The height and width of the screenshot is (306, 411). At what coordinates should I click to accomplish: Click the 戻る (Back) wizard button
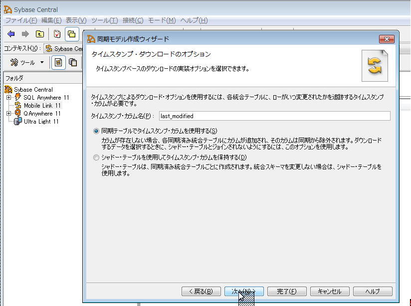click(x=201, y=292)
